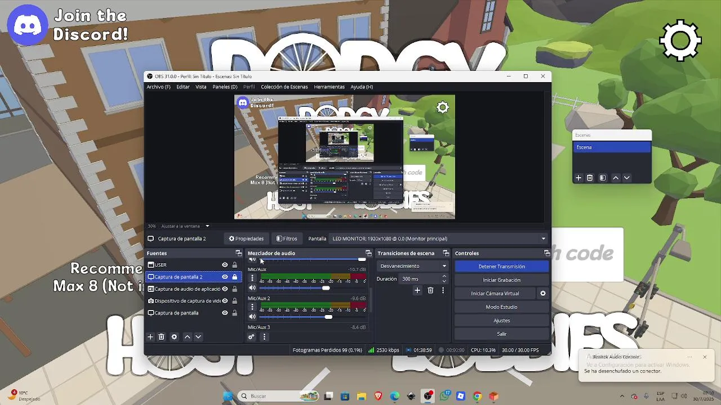Pop out the Controles dock
The image size is (721, 405).
546,253
